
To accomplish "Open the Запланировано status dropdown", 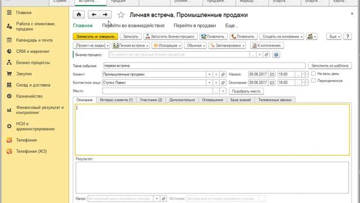I will pos(227,46).
